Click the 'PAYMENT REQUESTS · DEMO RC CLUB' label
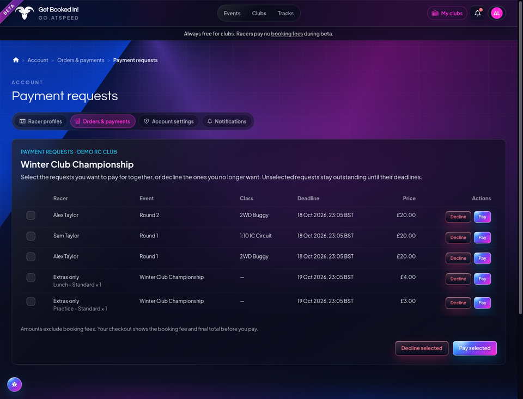This screenshot has height=399, width=523. point(69,152)
